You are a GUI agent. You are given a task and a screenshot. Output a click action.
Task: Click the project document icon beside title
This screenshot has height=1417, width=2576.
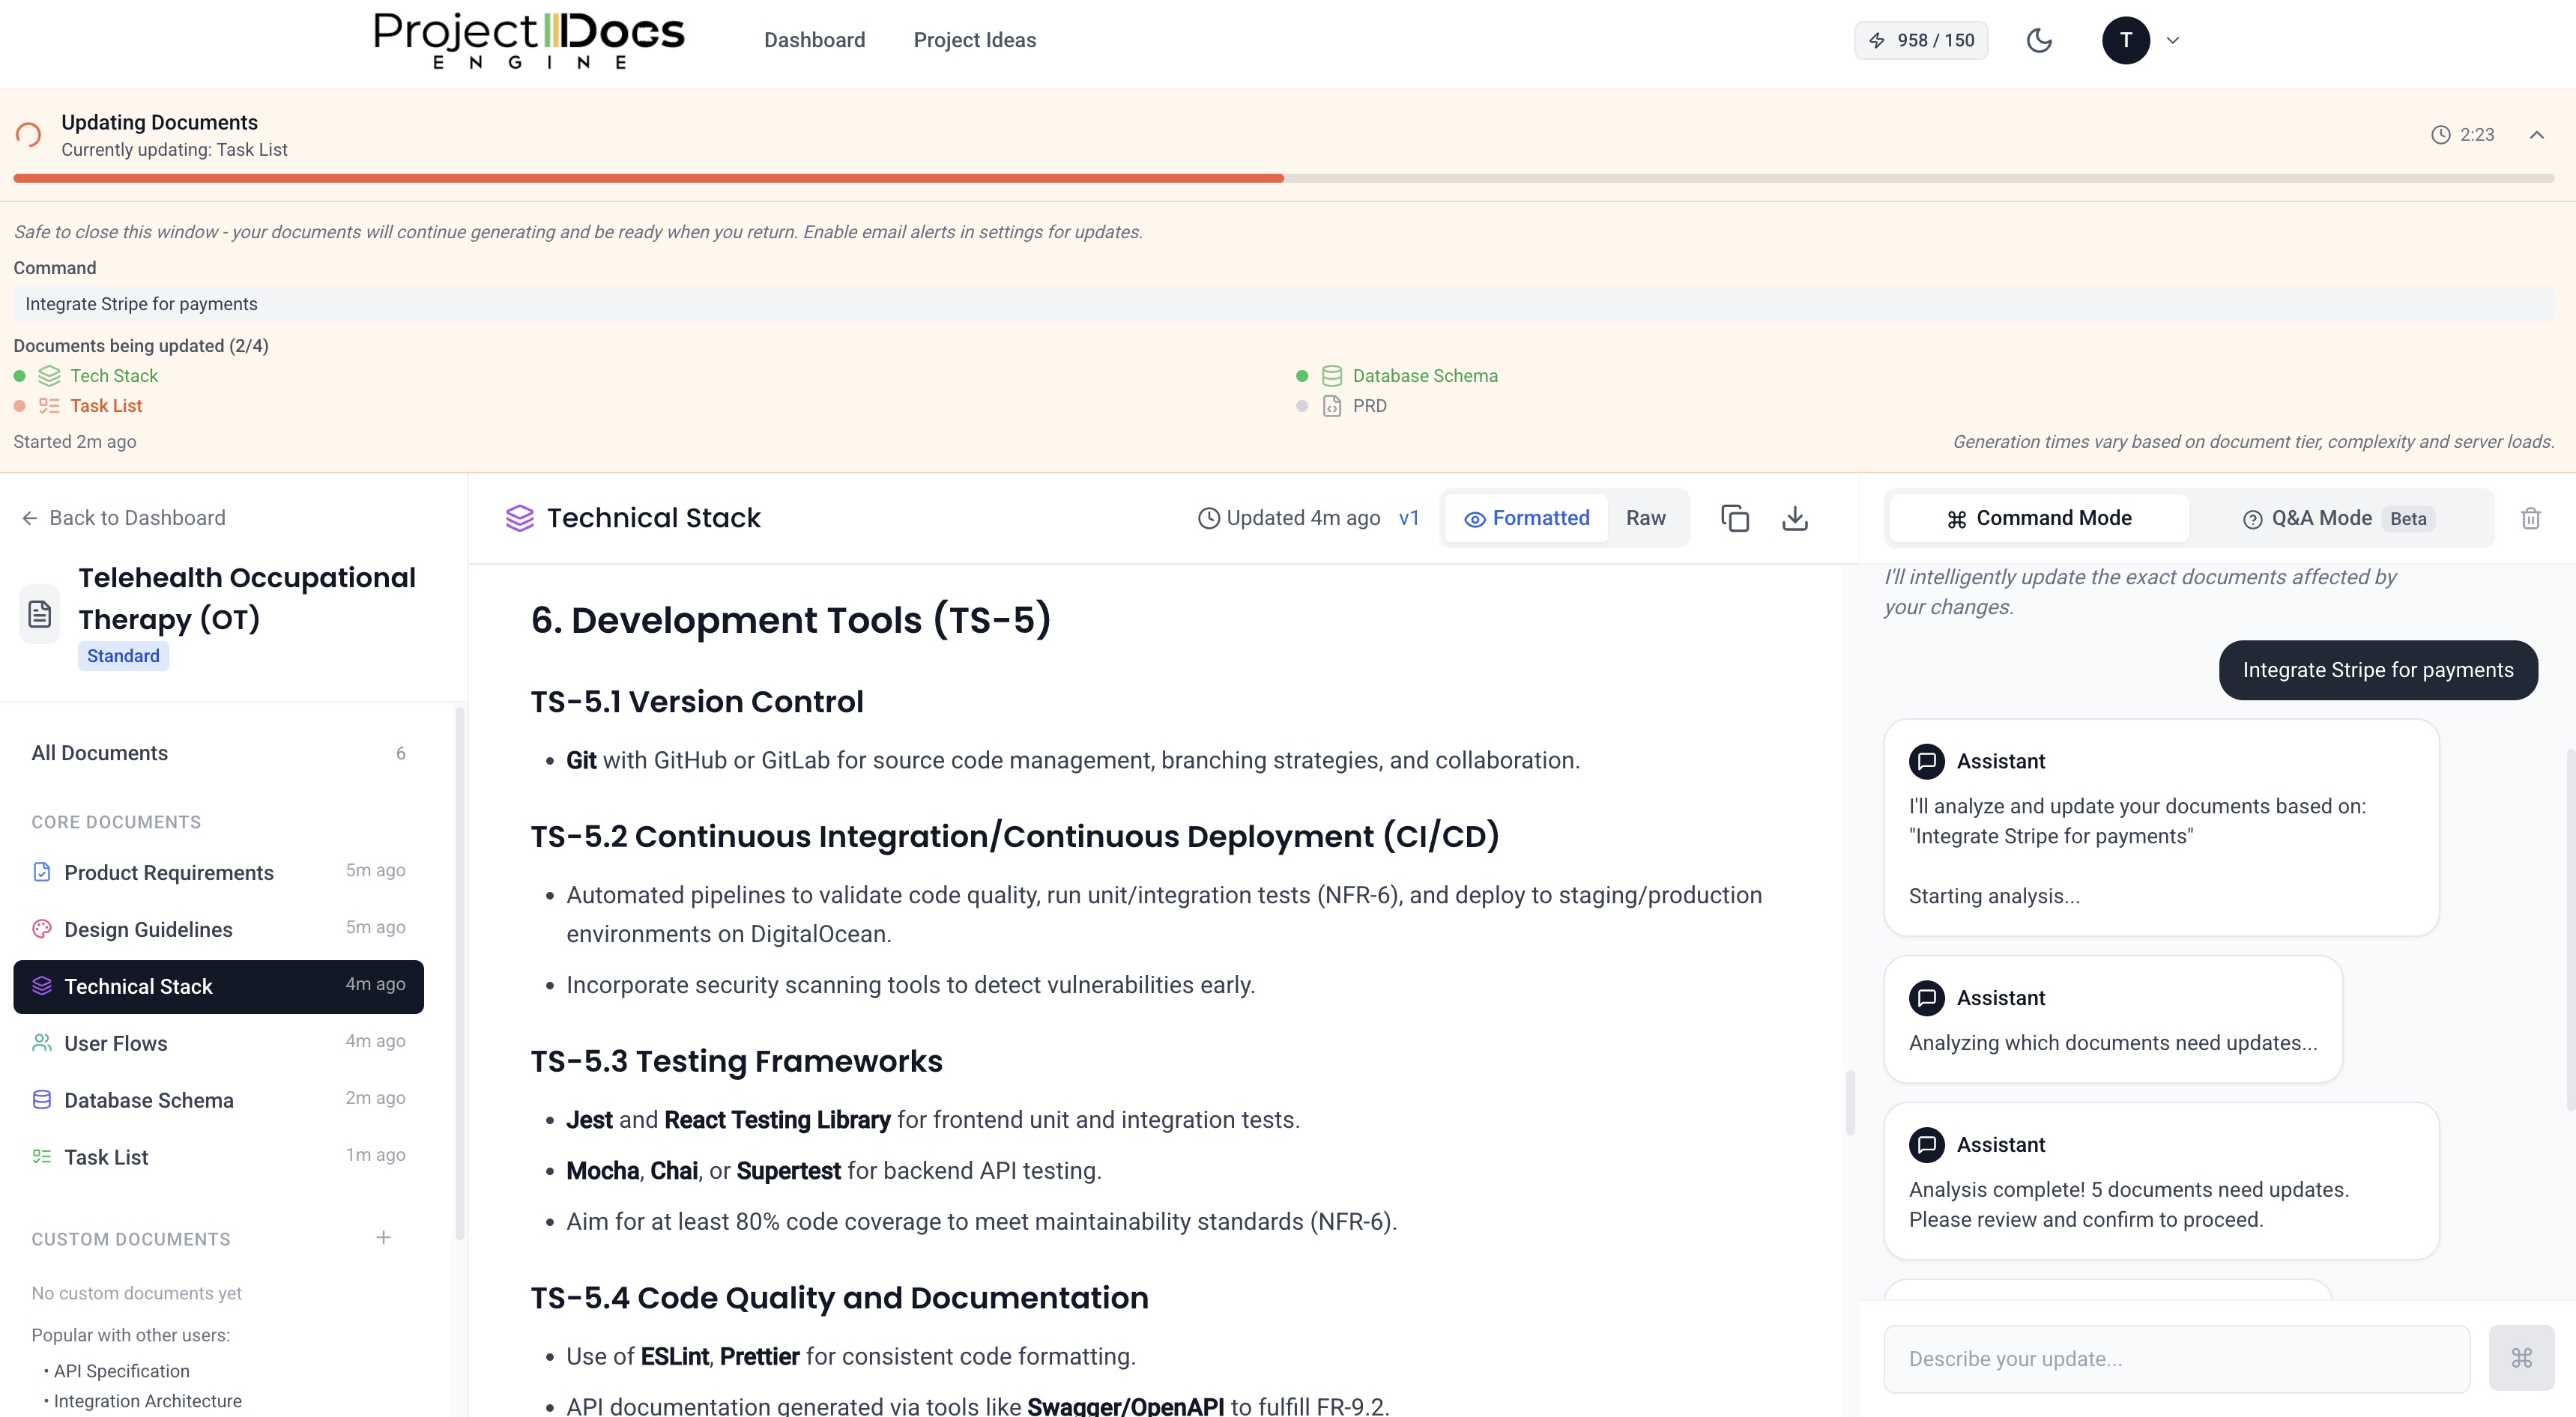click(x=40, y=613)
